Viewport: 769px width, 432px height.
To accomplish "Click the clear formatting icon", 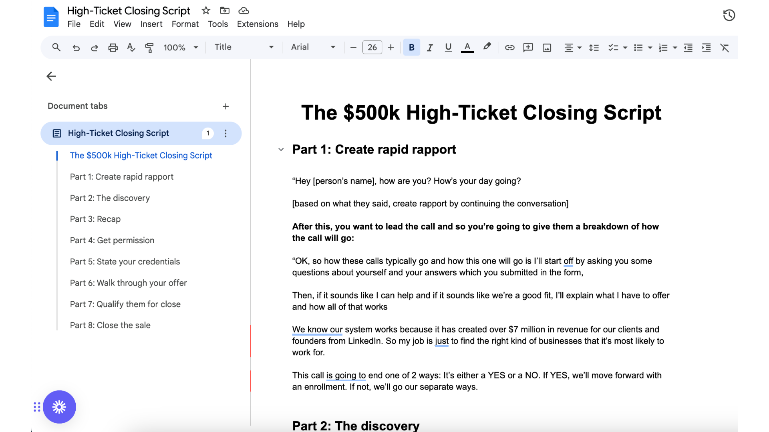I will pos(725,48).
